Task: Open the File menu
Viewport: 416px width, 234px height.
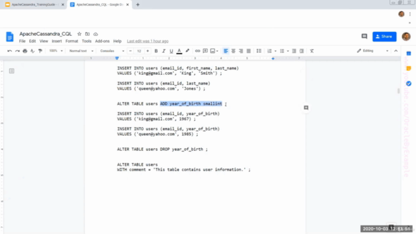Action: tap(22, 41)
